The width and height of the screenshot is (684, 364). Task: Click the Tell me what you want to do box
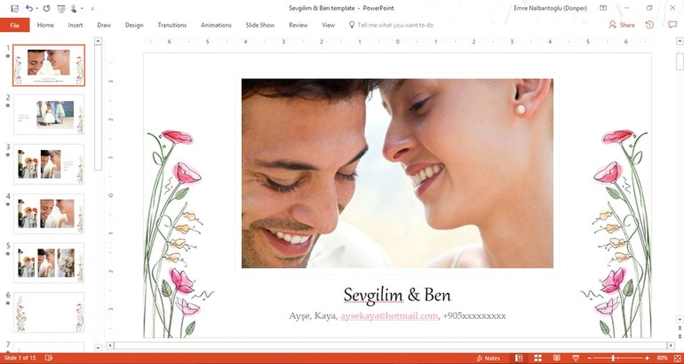[391, 25]
